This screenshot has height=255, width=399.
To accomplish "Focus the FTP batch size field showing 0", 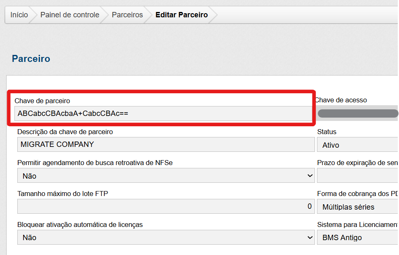I will (x=166, y=206).
